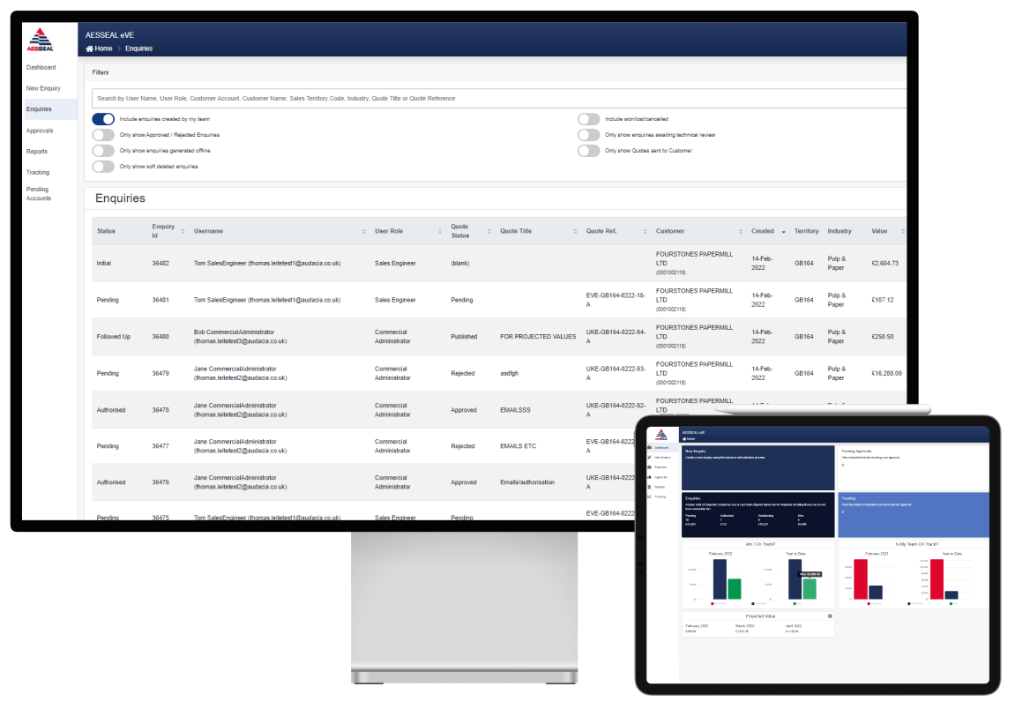Switch to Dashboard from the left navigation
This screenshot has width=1015, height=709.
[41, 67]
